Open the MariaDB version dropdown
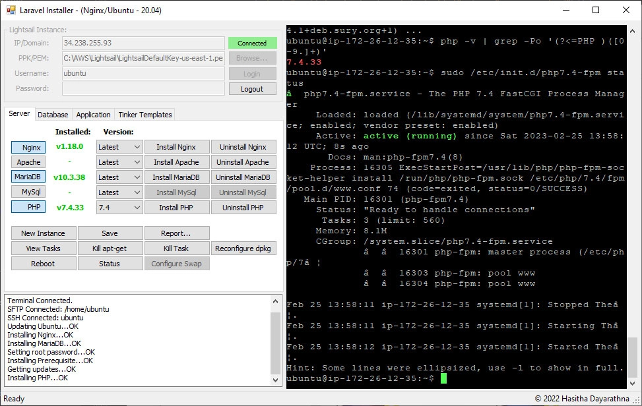This screenshot has height=406, width=642. [x=119, y=177]
